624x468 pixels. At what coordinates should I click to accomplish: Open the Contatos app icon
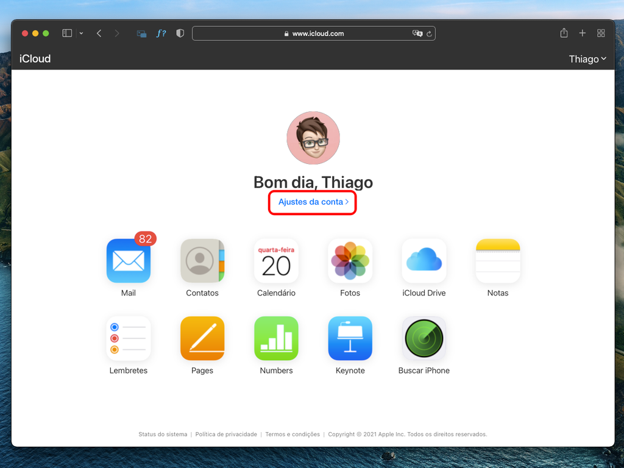point(202,261)
